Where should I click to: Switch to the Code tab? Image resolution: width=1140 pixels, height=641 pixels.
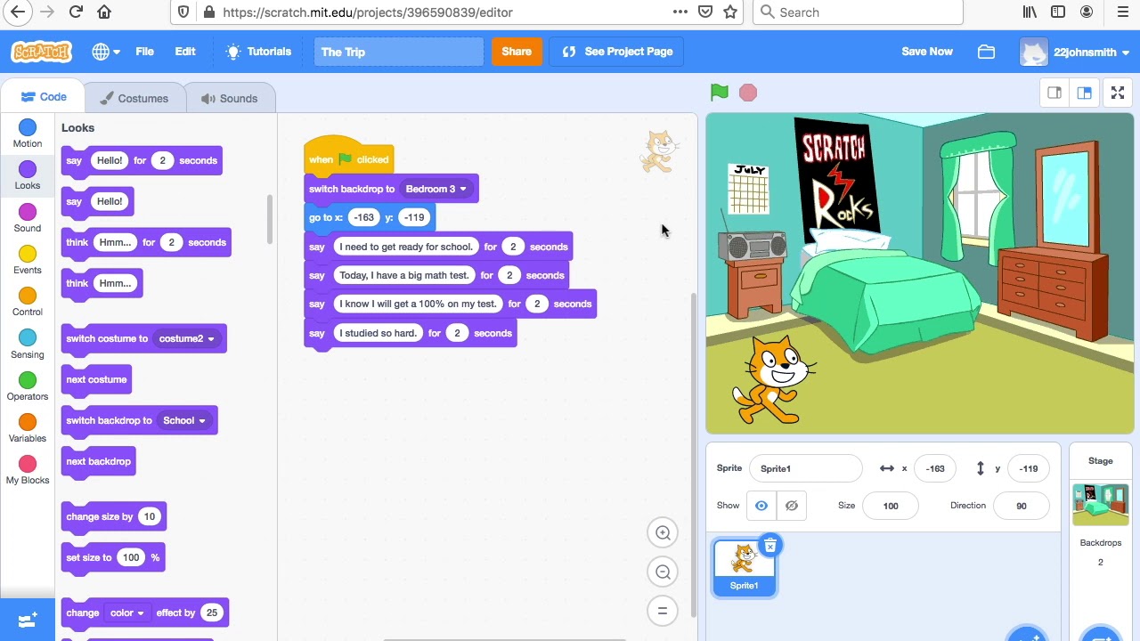tap(44, 97)
